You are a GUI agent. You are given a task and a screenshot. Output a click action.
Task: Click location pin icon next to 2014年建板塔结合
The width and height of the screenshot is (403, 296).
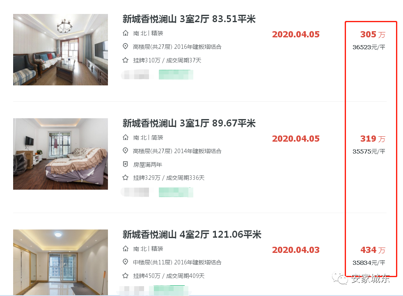pyautogui.click(x=126, y=151)
